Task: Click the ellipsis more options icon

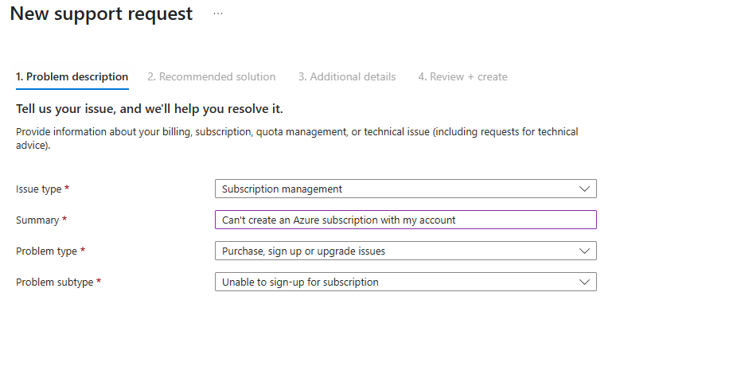Action: pos(218,14)
